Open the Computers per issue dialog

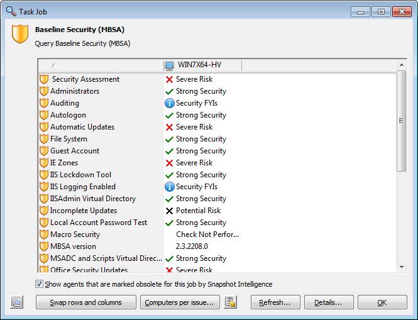180,302
